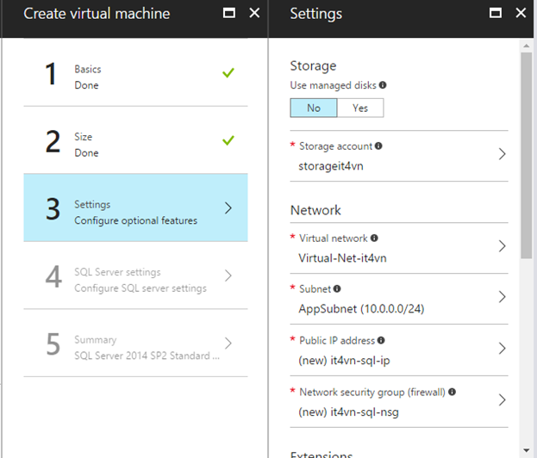Screen dimensions: 537x458
Task: Maximize the Create virtual machine blade
Action: pyautogui.click(x=228, y=13)
